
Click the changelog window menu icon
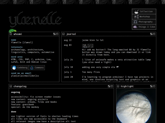click(11, 86)
